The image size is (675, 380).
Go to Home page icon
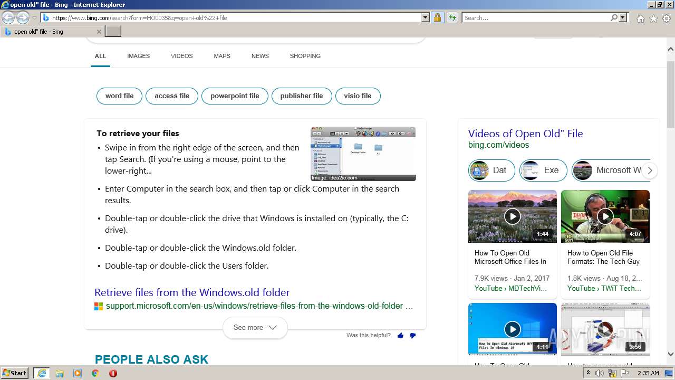coord(640,18)
